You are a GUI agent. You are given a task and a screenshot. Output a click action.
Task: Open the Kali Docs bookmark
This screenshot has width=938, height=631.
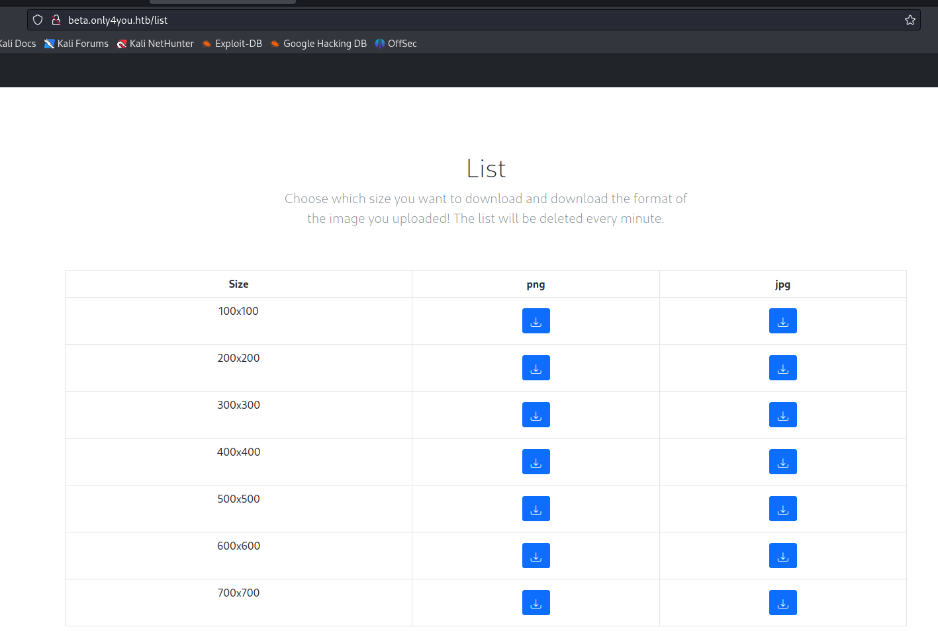click(x=18, y=44)
